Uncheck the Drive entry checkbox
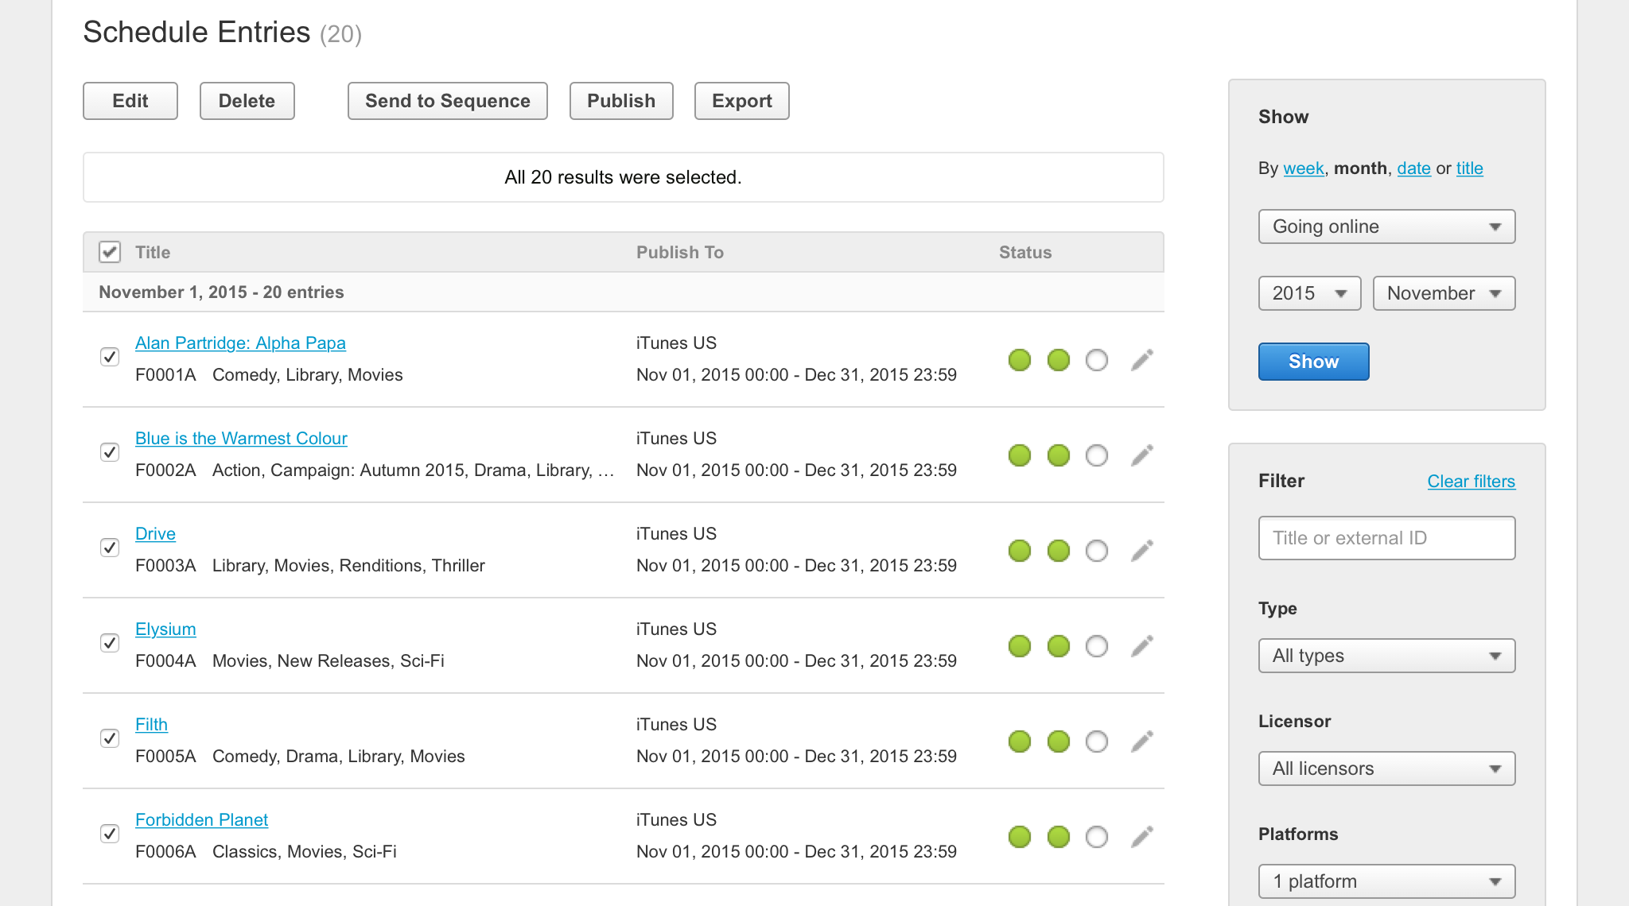 point(110,548)
